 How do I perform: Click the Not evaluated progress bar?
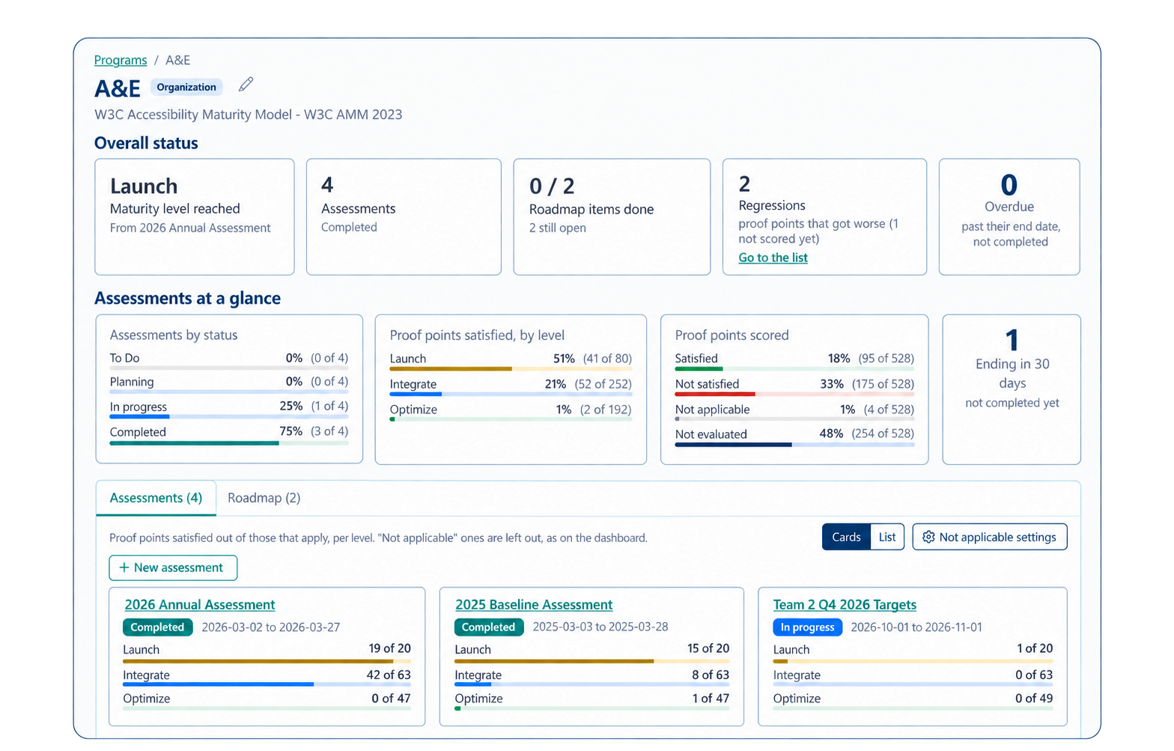794,445
